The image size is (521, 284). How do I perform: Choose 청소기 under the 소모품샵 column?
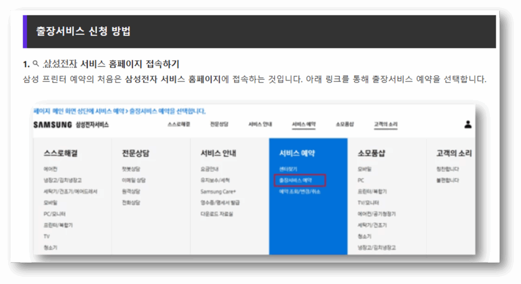364,237
